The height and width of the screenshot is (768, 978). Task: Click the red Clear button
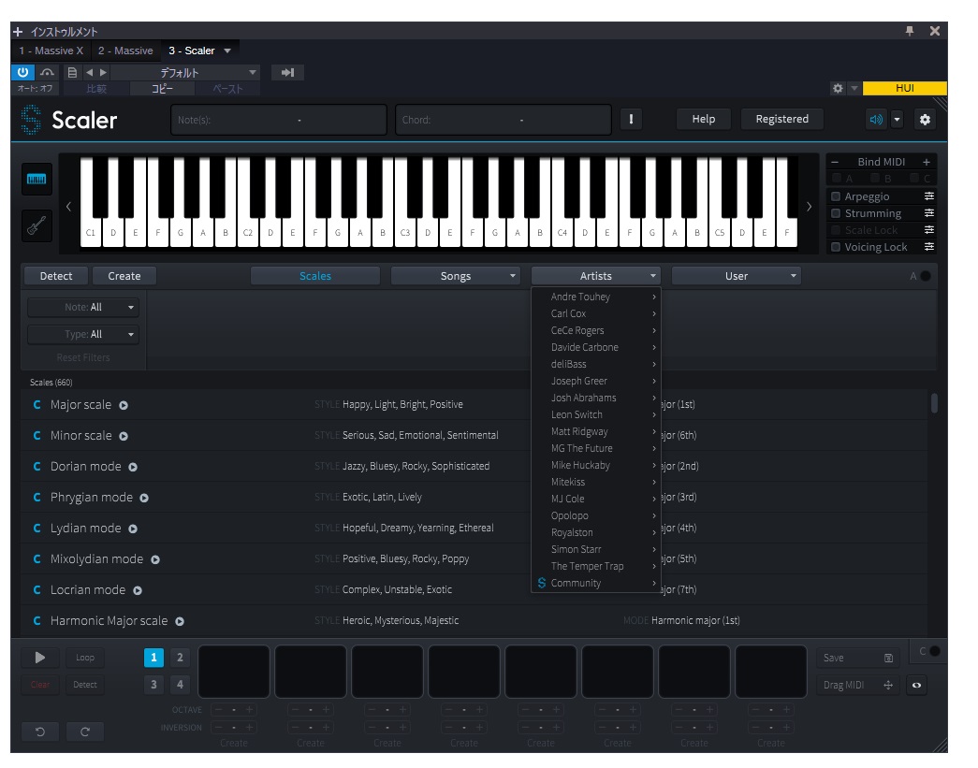[40, 685]
